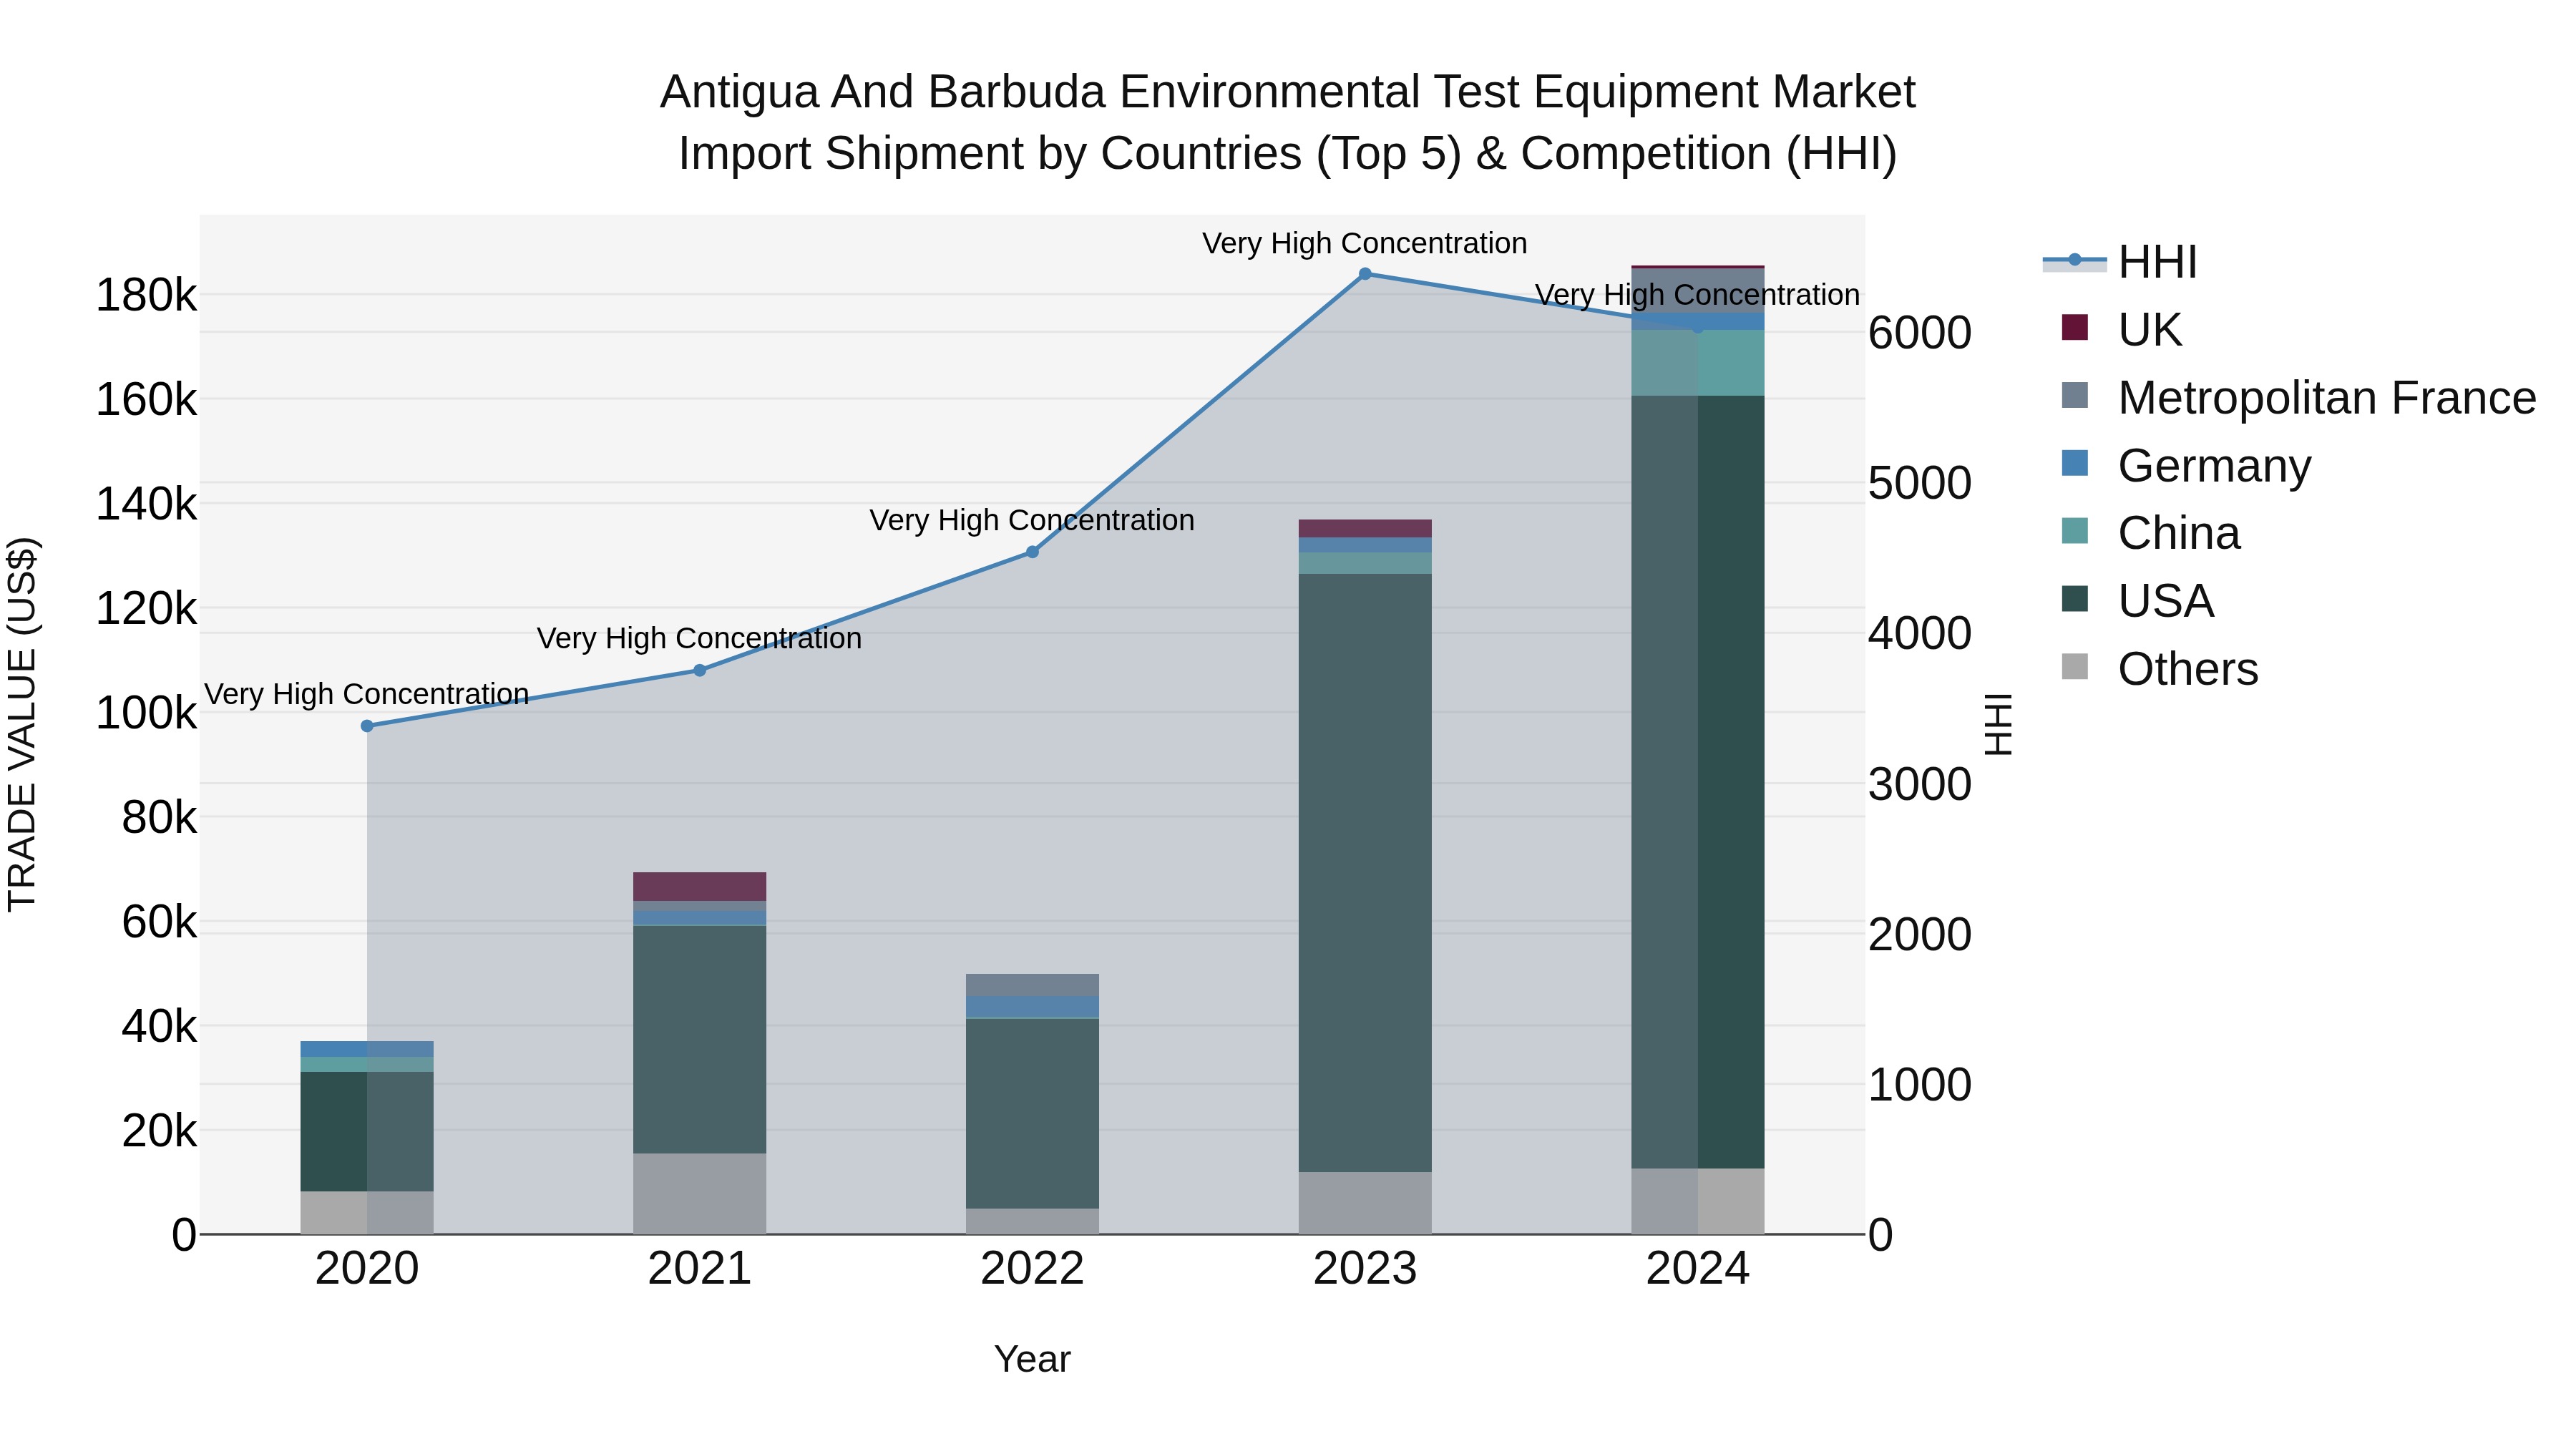Click USA bar segment for 2021
The width and height of the screenshot is (2576, 1449).
pos(700,1040)
